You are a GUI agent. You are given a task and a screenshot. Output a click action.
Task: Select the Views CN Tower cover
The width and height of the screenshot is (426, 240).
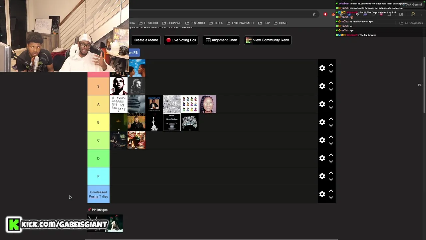(x=136, y=104)
